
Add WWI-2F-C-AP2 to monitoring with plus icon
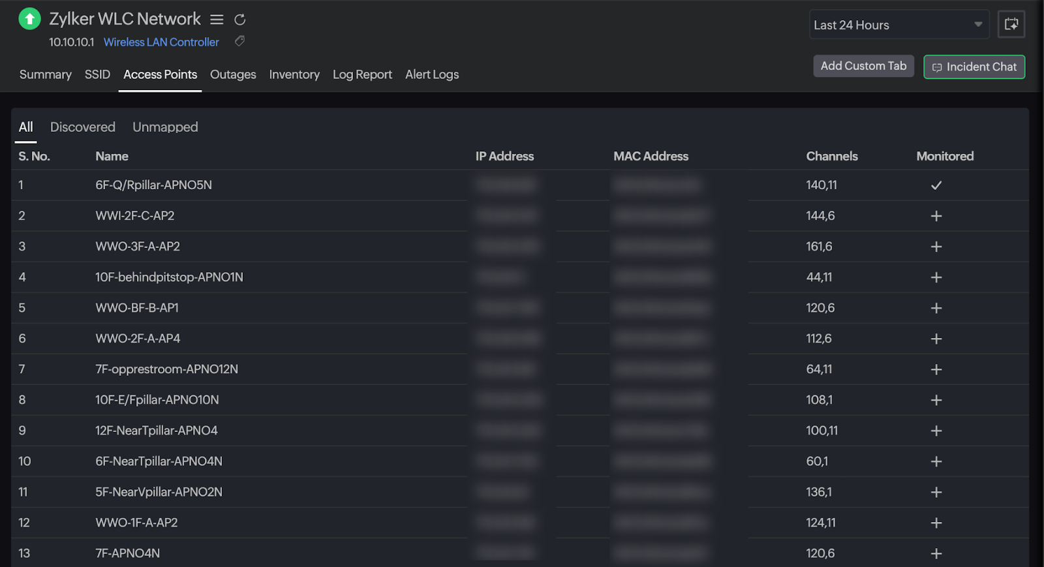click(936, 216)
